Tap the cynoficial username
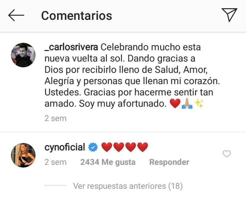The image size is (246, 197). (x=65, y=147)
